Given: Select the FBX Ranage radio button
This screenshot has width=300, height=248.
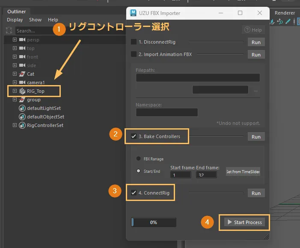Looking at the screenshot, I should coord(138,159).
